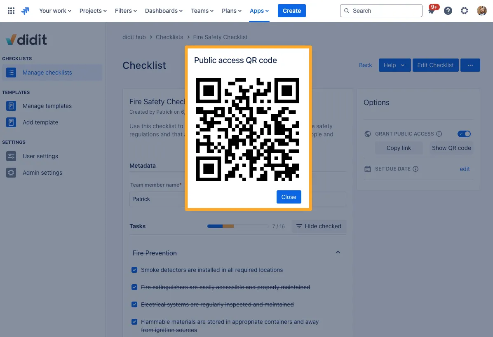The image size is (493, 337).
Task: Click the QR code image
Action: point(247,130)
